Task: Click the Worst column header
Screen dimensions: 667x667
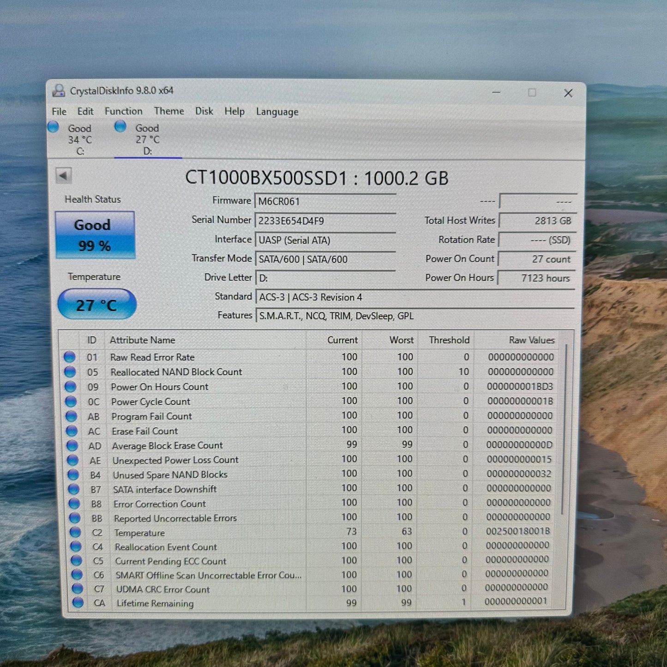Action: pyautogui.click(x=390, y=340)
